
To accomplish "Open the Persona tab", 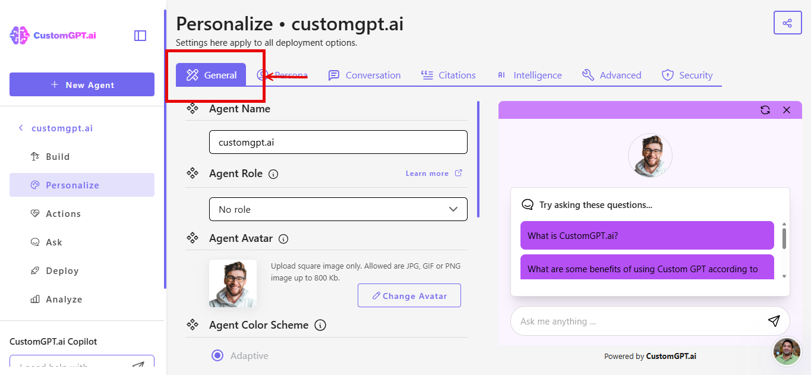I will 282,75.
